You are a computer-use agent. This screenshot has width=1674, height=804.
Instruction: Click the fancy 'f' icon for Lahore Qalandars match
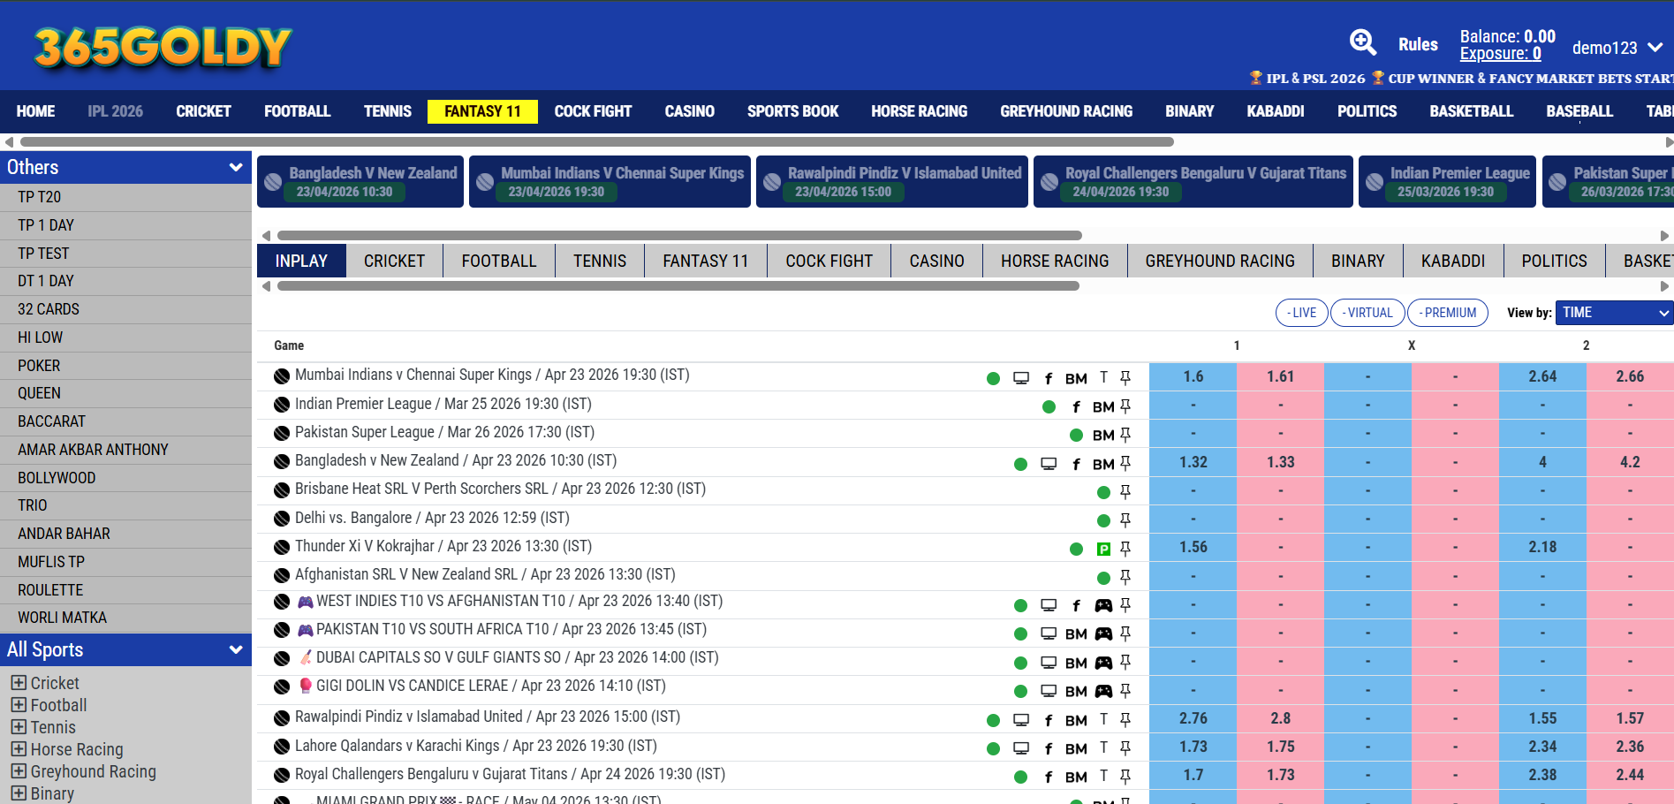pyautogui.click(x=1049, y=748)
